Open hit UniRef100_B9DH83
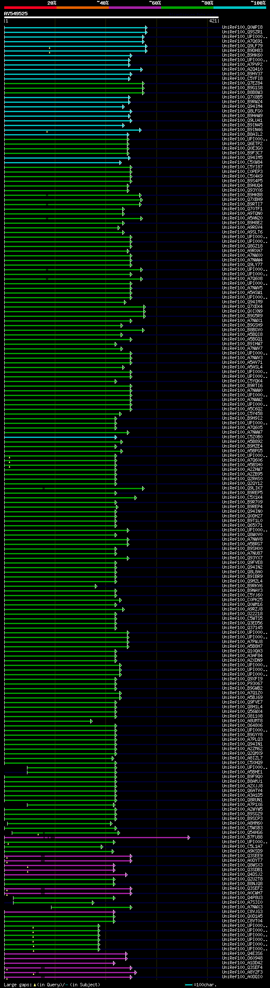 [x=242, y=51]
